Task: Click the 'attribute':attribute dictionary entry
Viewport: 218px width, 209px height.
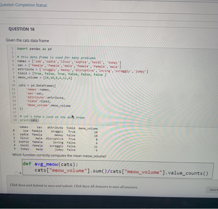Action: pyautogui.click(x=45, y=97)
